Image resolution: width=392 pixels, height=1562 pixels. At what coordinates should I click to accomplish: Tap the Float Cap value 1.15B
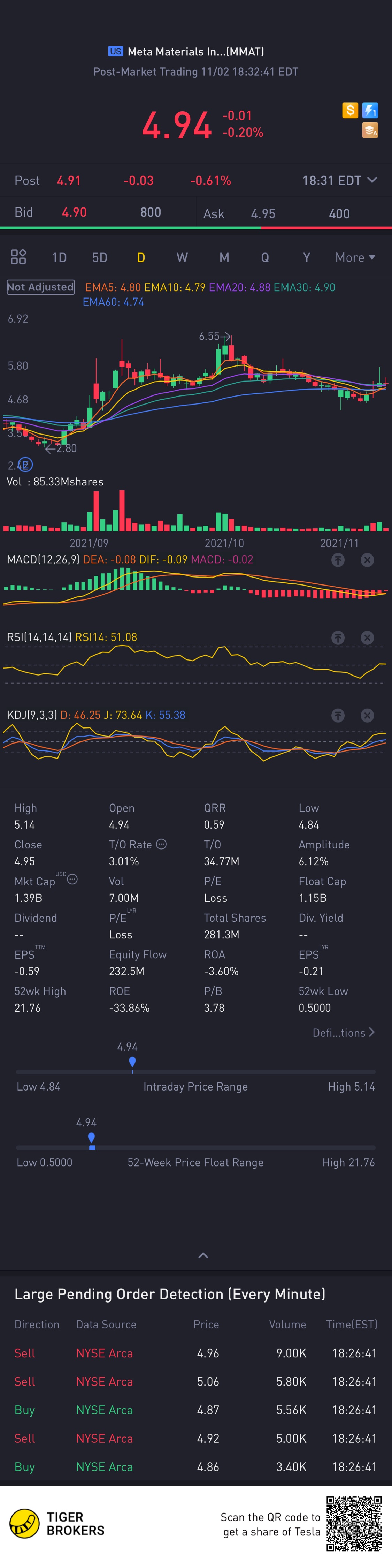pyautogui.click(x=313, y=897)
